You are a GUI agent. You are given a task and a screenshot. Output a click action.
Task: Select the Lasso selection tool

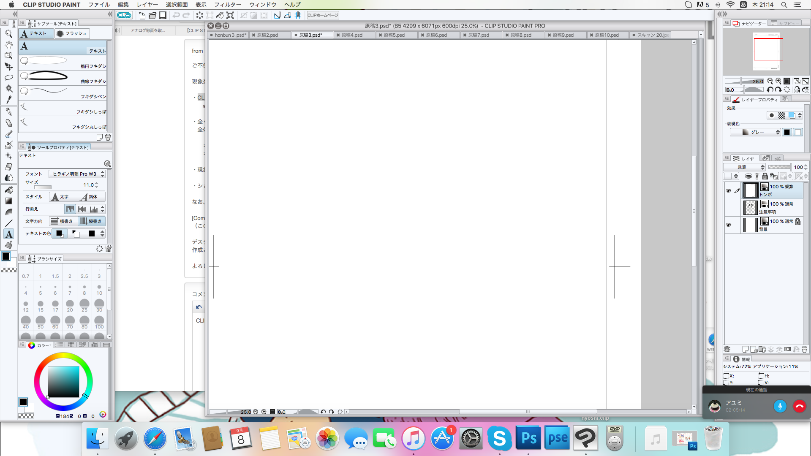(8, 78)
